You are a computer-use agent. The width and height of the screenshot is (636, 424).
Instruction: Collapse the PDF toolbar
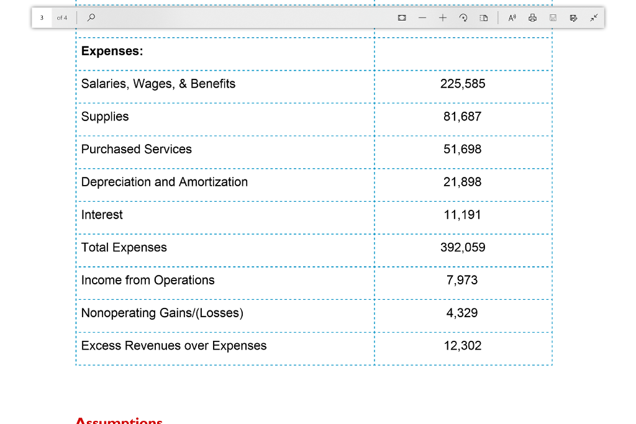pyautogui.click(x=594, y=17)
